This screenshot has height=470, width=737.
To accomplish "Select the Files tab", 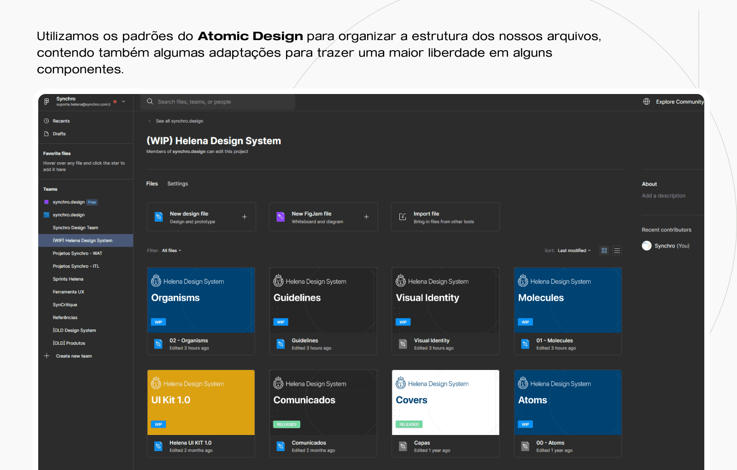I will pyautogui.click(x=152, y=183).
